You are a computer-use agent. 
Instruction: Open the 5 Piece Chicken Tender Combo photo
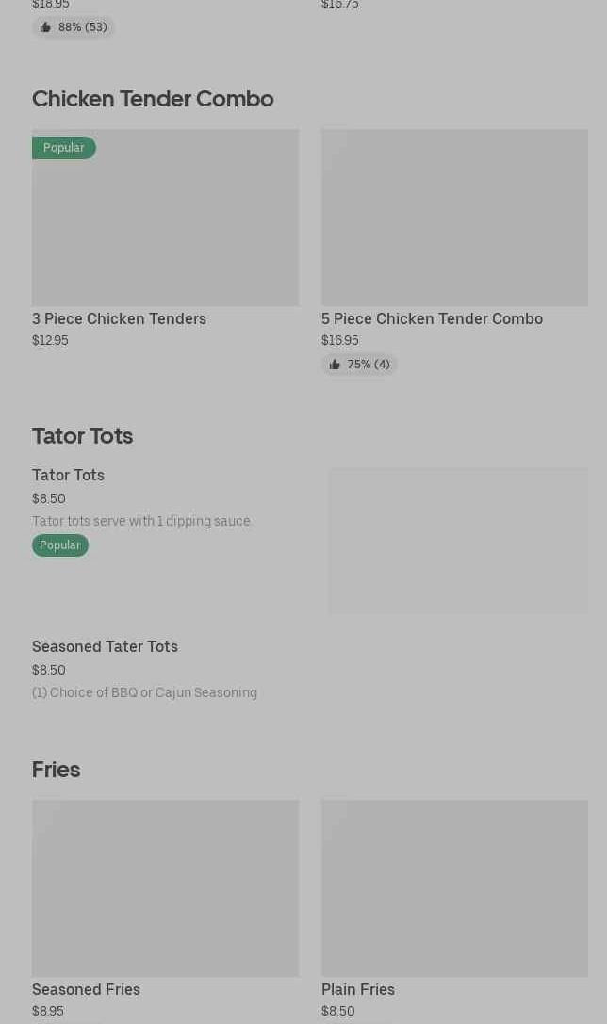pyautogui.click(x=454, y=218)
